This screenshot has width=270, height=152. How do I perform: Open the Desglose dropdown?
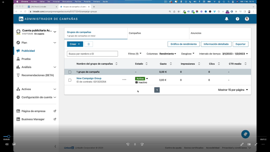point(188,54)
